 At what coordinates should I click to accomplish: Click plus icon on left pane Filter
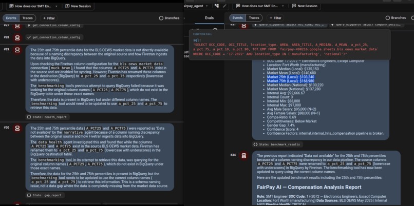44,18
